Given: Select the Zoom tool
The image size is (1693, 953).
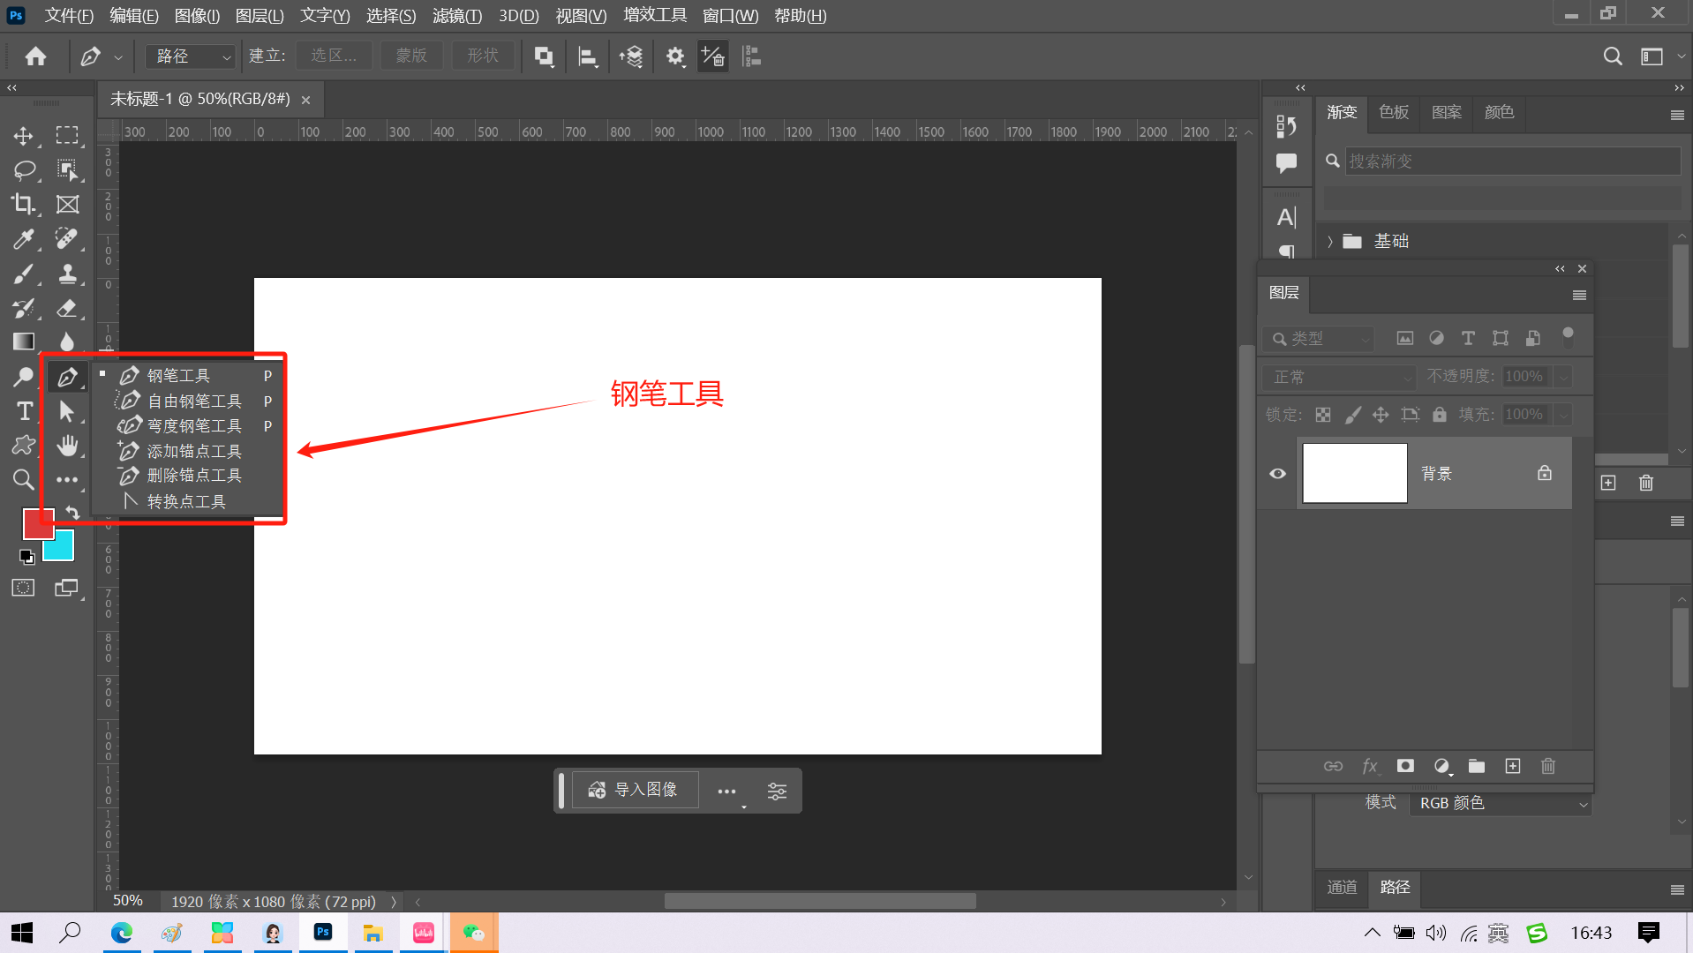Looking at the screenshot, I should point(23,480).
